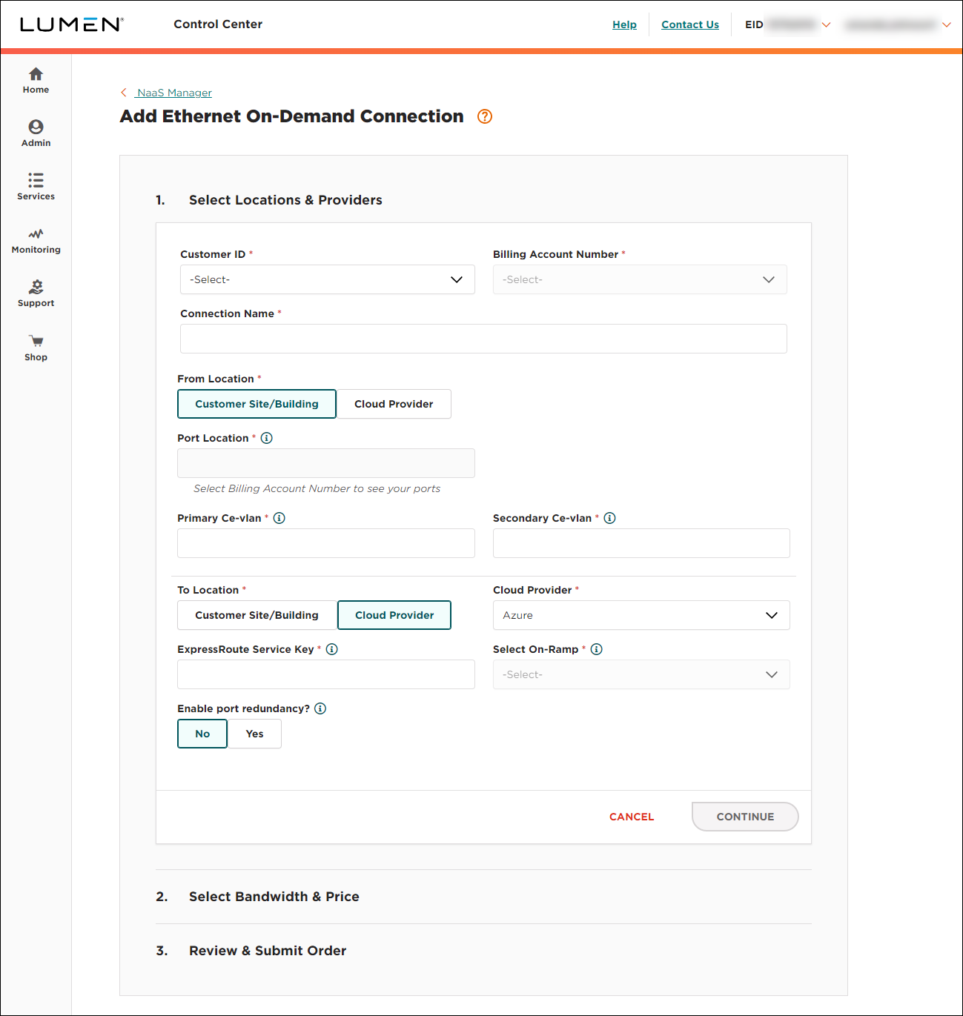This screenshot has width=963, height=1016.
Task: Click the Port Location field
Action: [x=326, y=463]
